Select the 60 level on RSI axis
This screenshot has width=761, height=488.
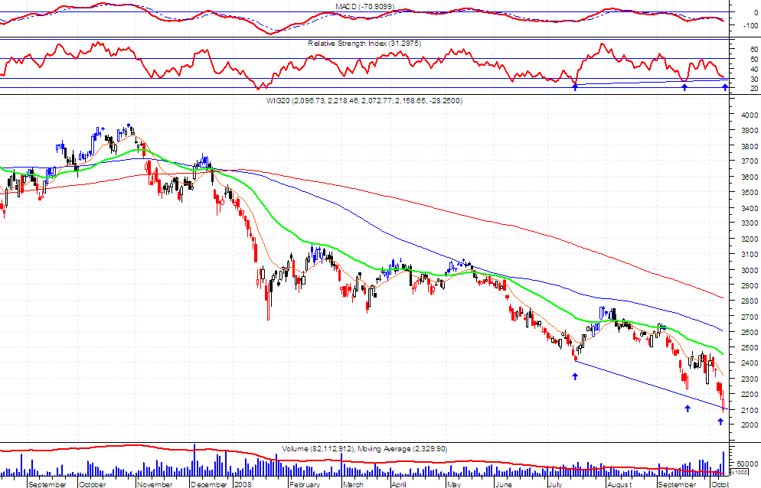(x=753, y=49)
